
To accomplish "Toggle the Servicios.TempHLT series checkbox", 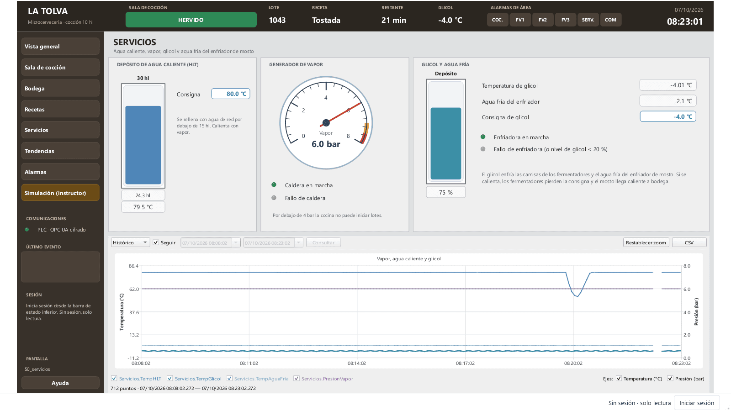I will tap(114, 379).
